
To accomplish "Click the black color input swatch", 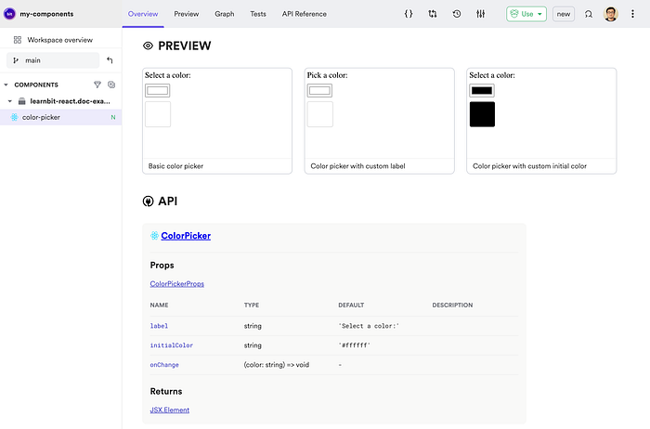I will click(482, 90).
